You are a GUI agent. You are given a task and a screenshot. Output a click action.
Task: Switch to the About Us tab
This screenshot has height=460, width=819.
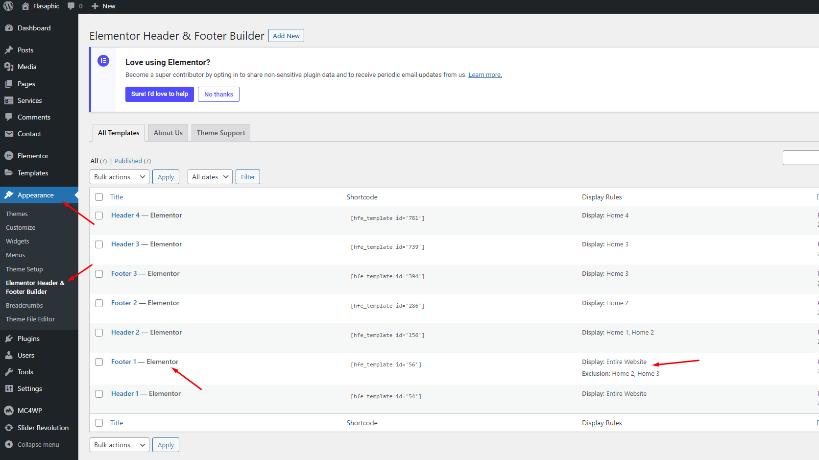tap(168, 133)
